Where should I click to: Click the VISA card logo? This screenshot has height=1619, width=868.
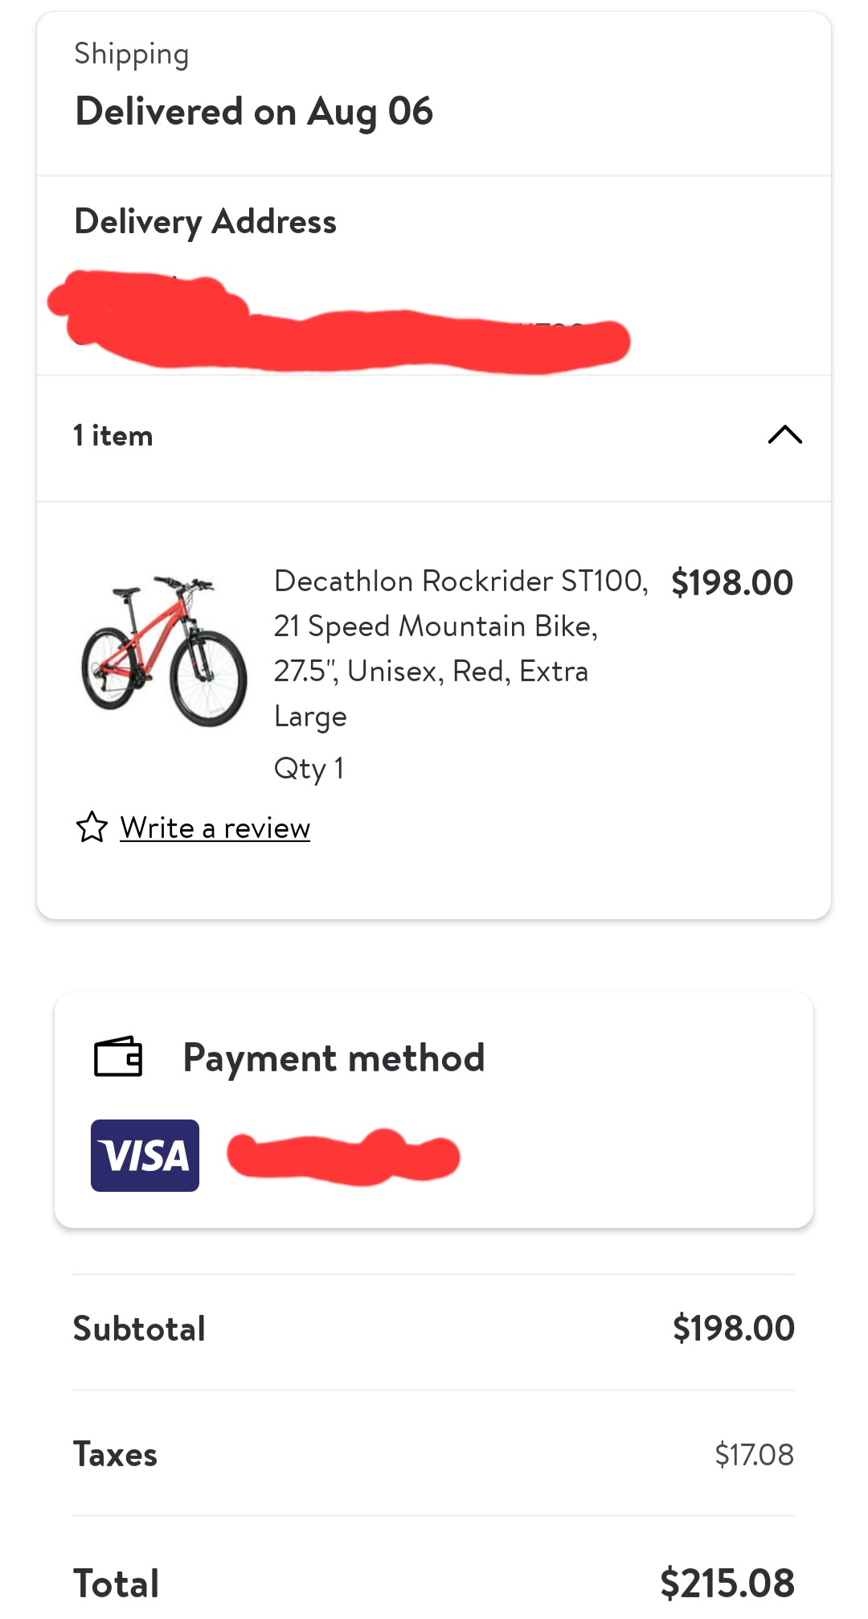145,1155
